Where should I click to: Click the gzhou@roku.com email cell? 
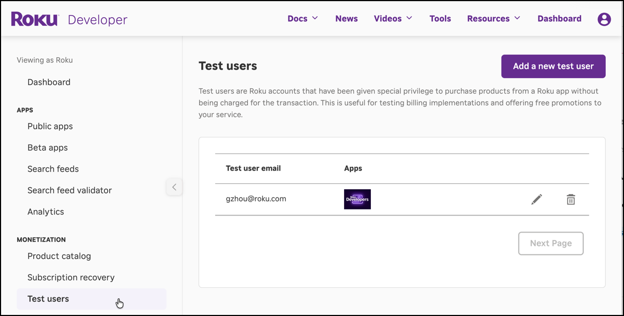click(x=256, y=199)
